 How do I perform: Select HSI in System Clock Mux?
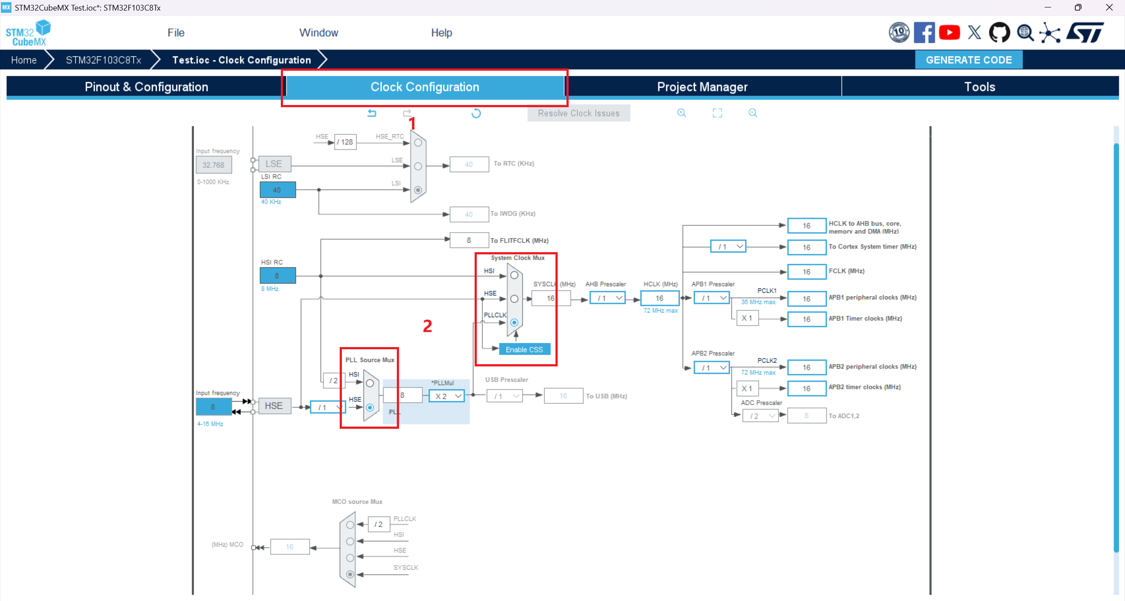514,275
